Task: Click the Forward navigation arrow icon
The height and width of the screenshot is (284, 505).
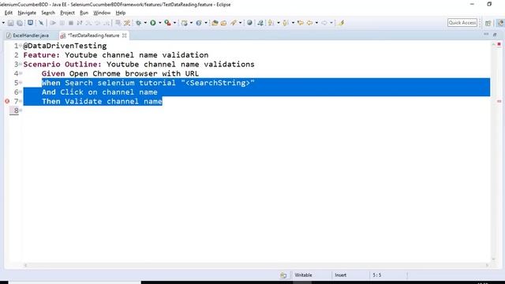Action: (x=324, y=23)
